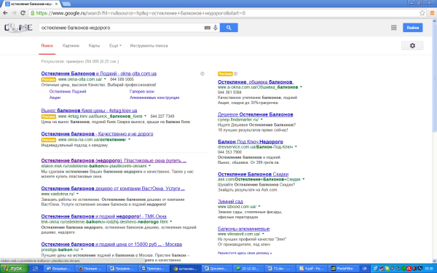Open the Акции sitelink
437x273 pixels.
(x=55, y=98)
